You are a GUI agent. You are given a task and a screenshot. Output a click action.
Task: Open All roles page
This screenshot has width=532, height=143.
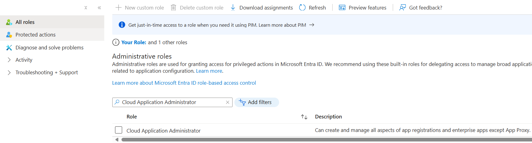point(52,22)
